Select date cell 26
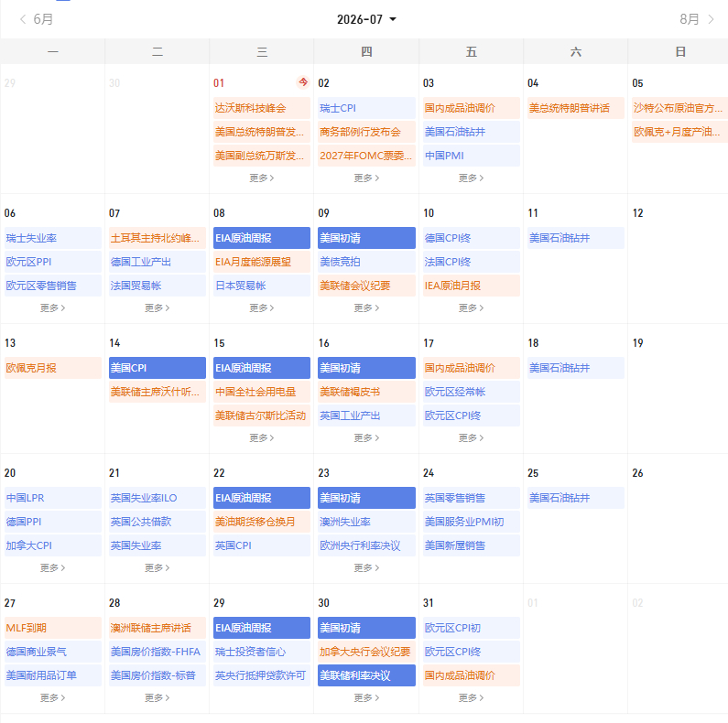 (678, 518)
